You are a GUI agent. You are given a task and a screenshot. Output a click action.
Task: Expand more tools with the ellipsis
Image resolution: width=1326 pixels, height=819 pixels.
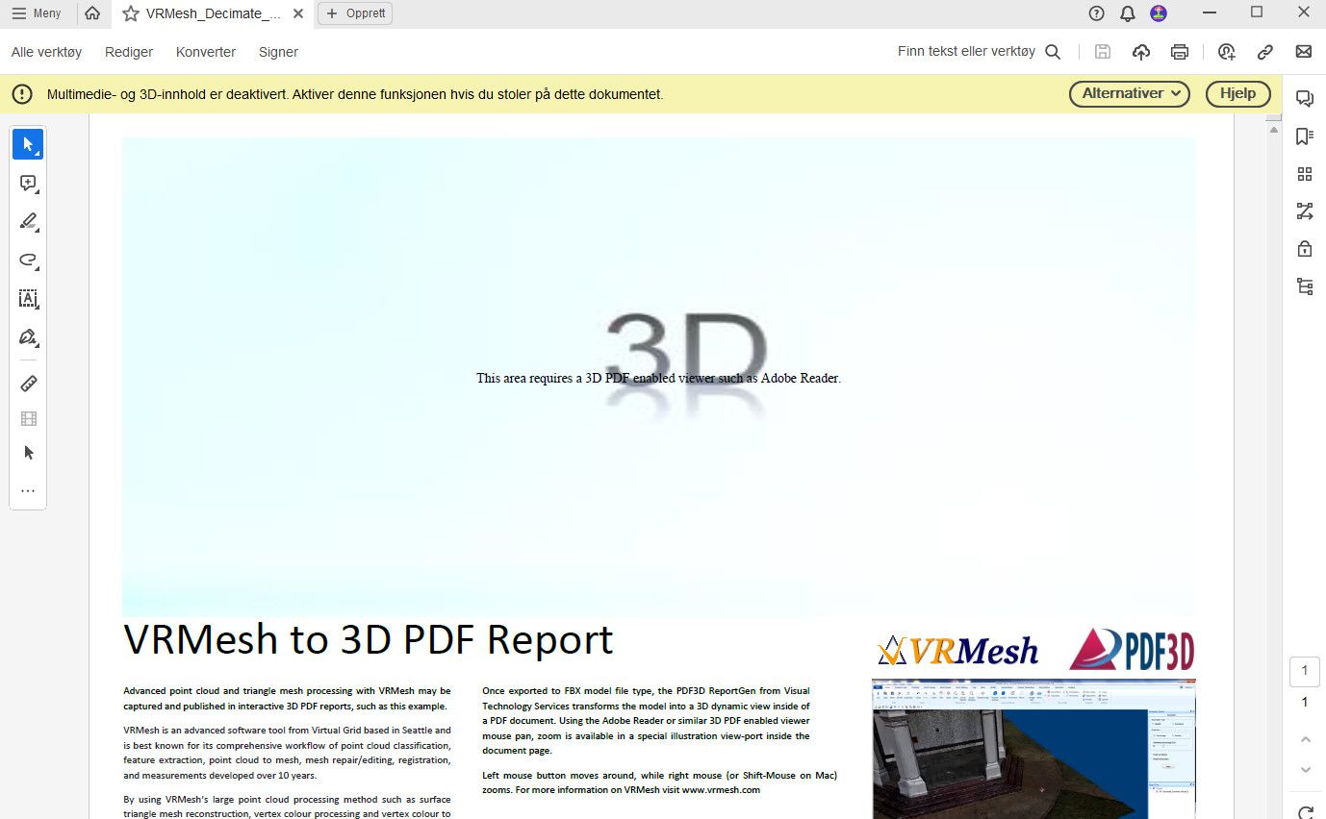pyautogui.click(x=28, y=490)
